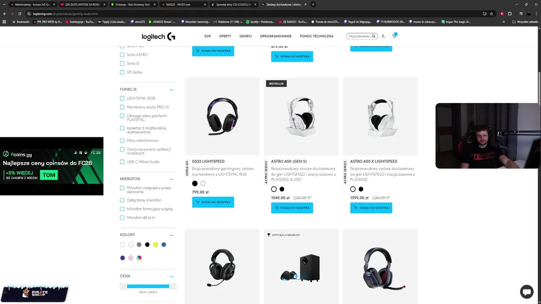Click the search magnifier icon

point(374,36)
